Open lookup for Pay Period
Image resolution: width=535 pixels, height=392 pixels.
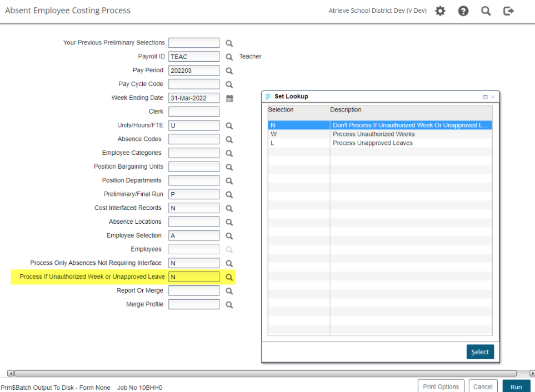coord(229,71)
